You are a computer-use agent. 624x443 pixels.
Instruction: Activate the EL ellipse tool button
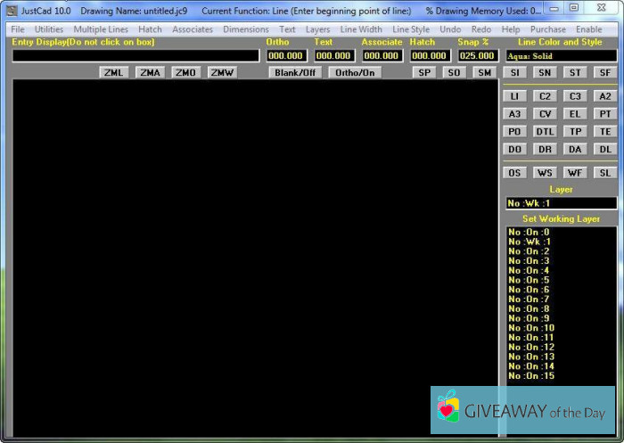575,113
